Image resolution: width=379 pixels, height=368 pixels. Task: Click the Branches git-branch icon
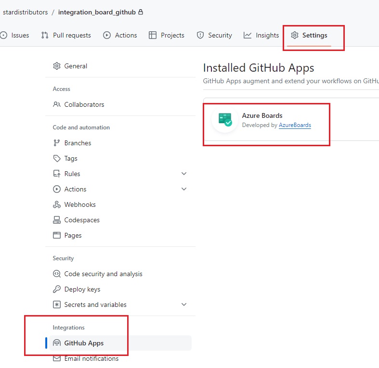pyautogui.click(x=57, y=143)
